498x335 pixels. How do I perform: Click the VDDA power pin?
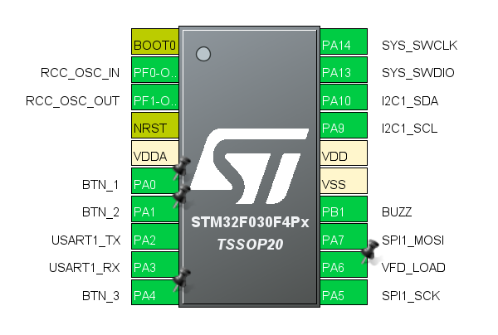point(154,154)
